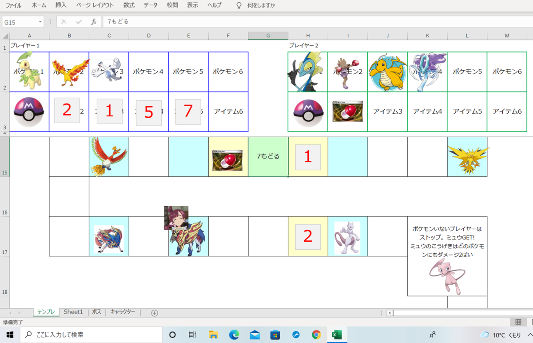Image resolution: width=533 pixels, height=343 pixels.
Task: Select row 15 header
Action: [x=4, y=157]
